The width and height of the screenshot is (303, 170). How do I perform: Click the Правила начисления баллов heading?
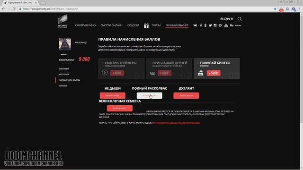tap(129, 39)
